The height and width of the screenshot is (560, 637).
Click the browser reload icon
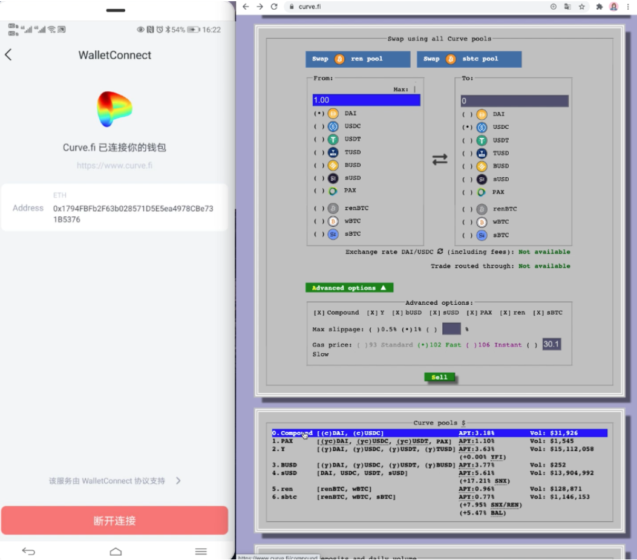pos(274,7)
